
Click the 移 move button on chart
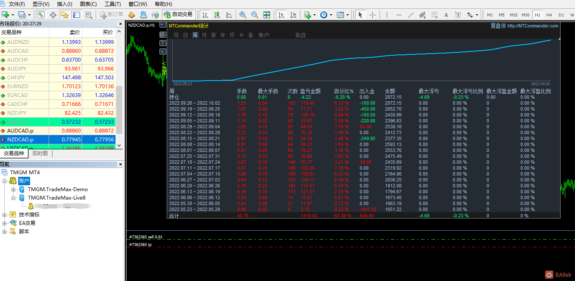click(x=163, y=35)
